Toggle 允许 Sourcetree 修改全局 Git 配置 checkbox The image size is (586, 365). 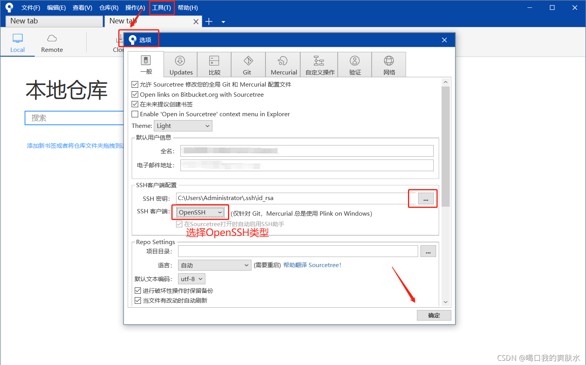135,84
